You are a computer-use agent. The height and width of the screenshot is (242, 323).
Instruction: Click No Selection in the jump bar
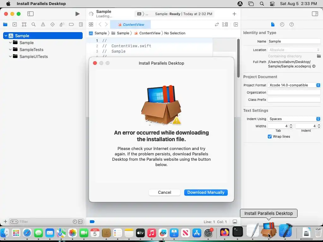point(175,33)
